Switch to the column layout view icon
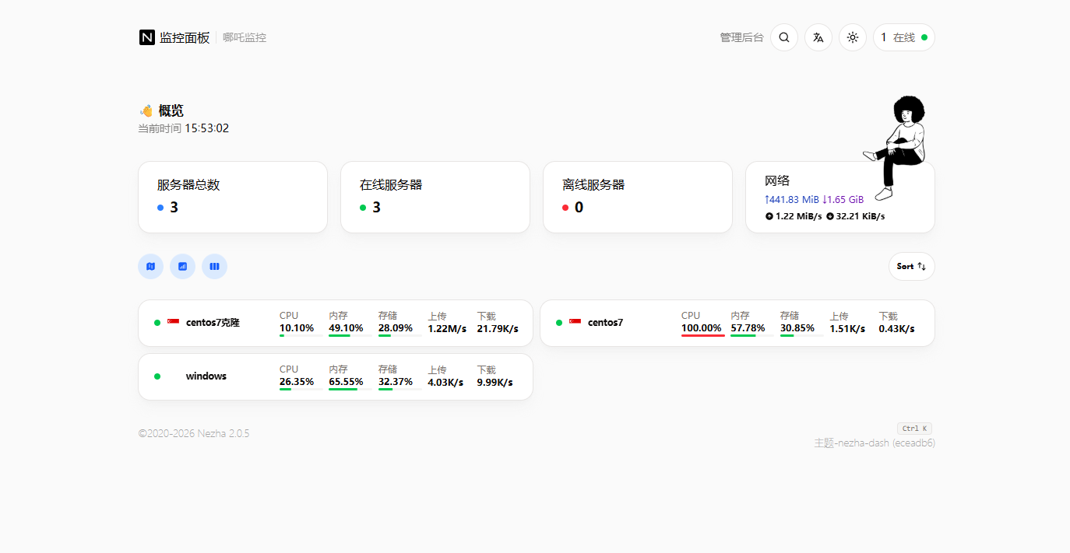Image resolution: width=1070 pixels, height=553 pixels. tap(214, 266)
